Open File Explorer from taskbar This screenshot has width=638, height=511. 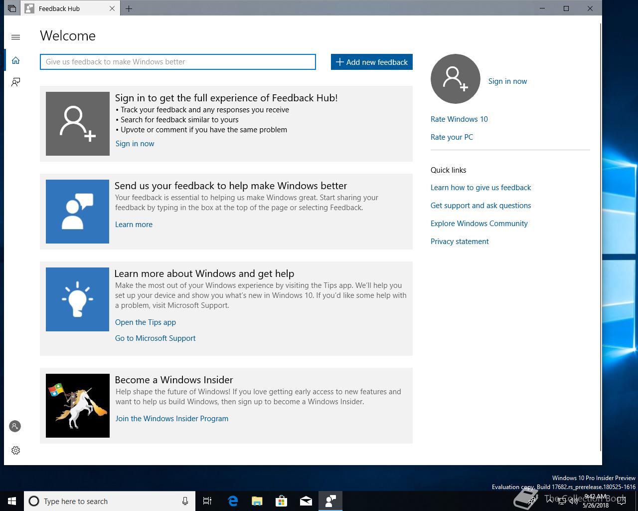pos(257,501)
